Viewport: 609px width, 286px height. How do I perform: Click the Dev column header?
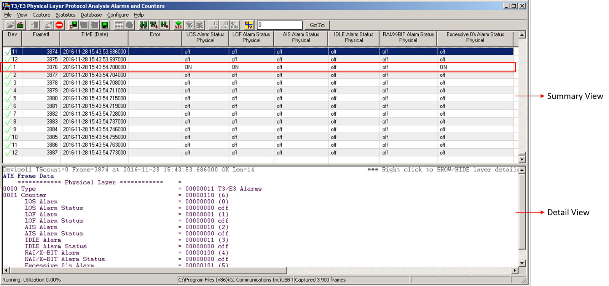[x=12, y=38]
